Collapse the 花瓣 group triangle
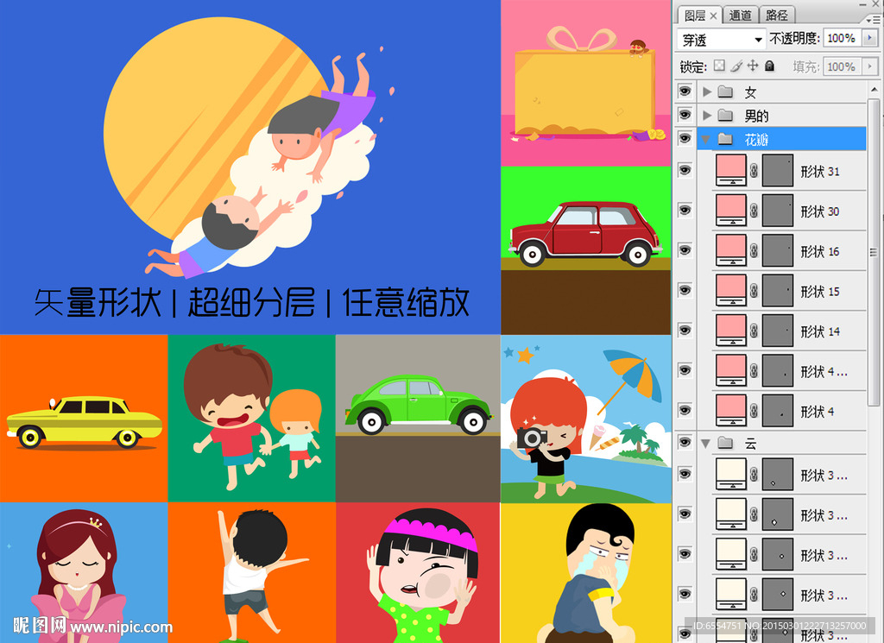Screen dimensions: 884x643 click(706, 139)
